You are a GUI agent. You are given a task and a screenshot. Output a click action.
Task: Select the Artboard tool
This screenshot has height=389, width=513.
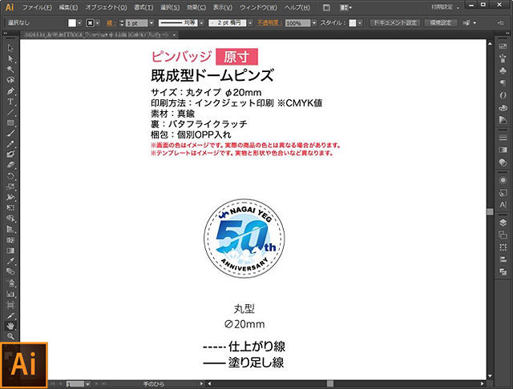point(10,305)
